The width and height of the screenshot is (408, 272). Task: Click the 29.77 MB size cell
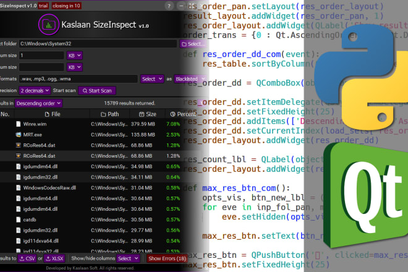[x=142, y=231]
